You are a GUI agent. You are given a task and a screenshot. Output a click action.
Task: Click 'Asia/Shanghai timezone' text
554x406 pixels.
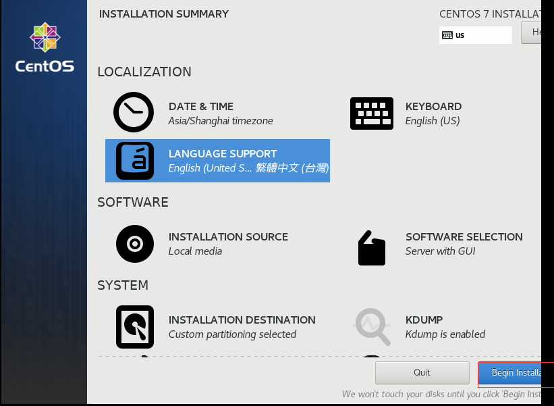pos(221,121)
